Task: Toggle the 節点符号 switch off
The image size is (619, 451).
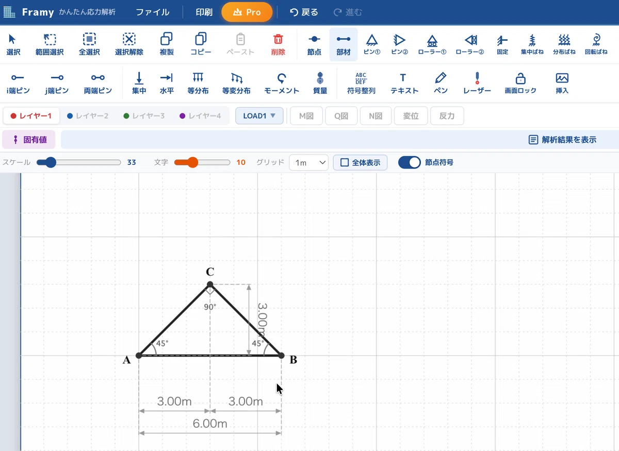Action: click(x=410, y=162)
